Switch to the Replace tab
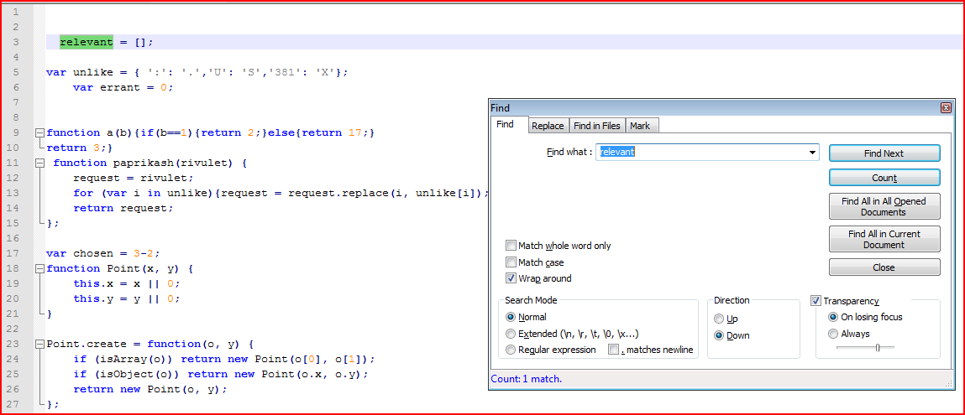The width and height of the screenshot is (965, 415). pos(548,126)
